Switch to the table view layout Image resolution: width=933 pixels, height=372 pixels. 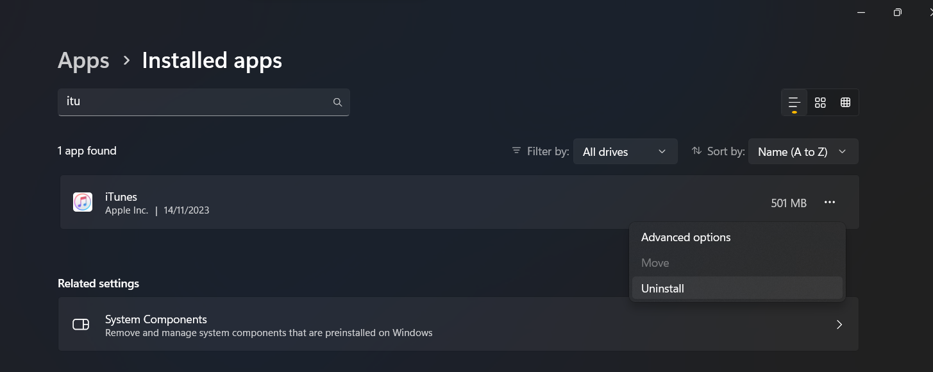pyautogui.click(x=845, y=103)
